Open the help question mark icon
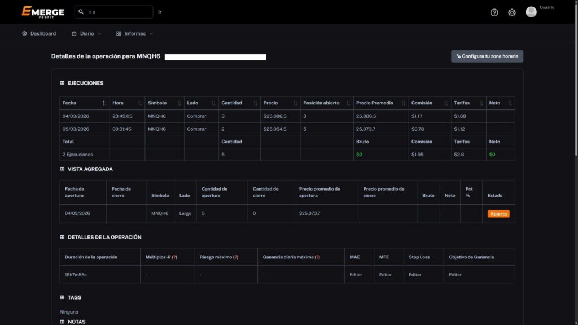Image resolution: width=578 pixels, height=325 pixels. (494, 12)
